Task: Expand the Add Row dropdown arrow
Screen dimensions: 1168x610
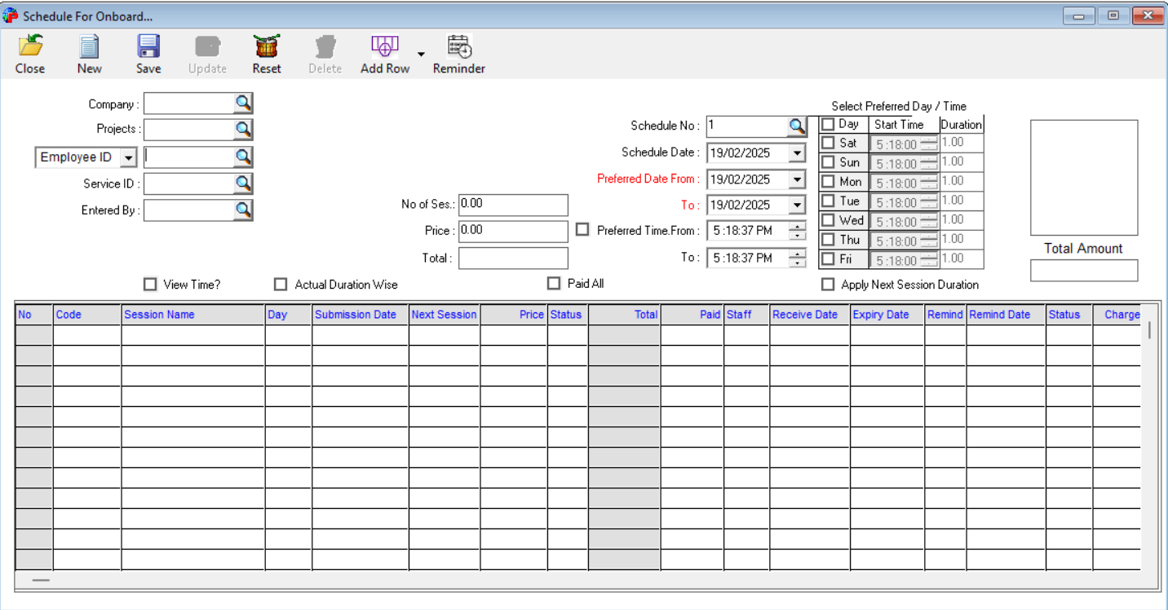Action: coord(421,55)
